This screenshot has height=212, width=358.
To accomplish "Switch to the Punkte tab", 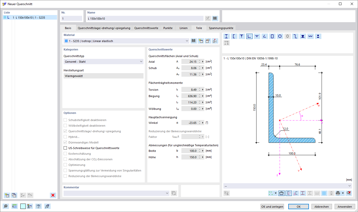I will (168, 28).
